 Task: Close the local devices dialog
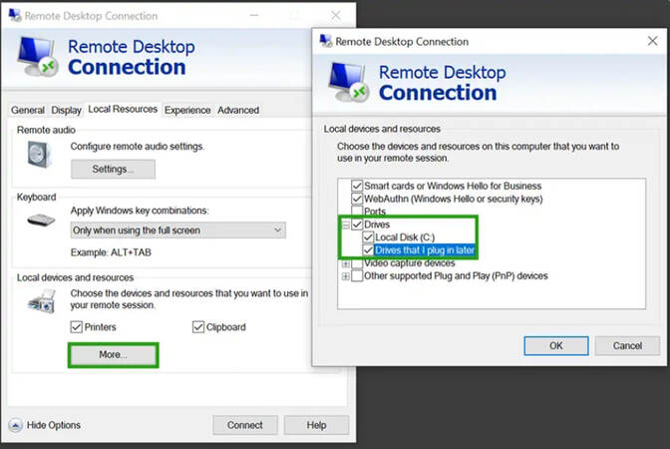[x=652, y=41]
